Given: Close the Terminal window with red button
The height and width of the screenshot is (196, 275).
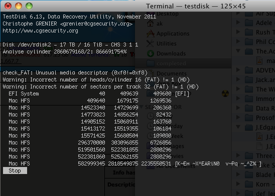Looking at the screenshot, I should (x=8, y=6).
